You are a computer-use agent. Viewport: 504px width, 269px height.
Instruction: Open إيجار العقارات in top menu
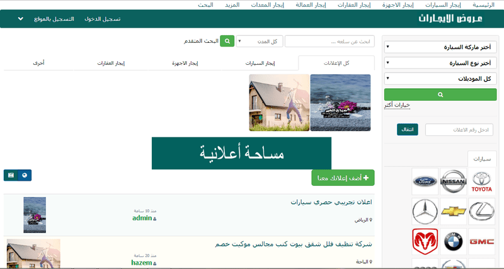pos(354,5)
